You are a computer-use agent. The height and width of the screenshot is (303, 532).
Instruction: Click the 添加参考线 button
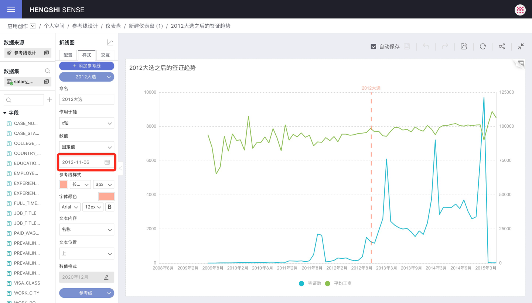(x=86, y=66)
